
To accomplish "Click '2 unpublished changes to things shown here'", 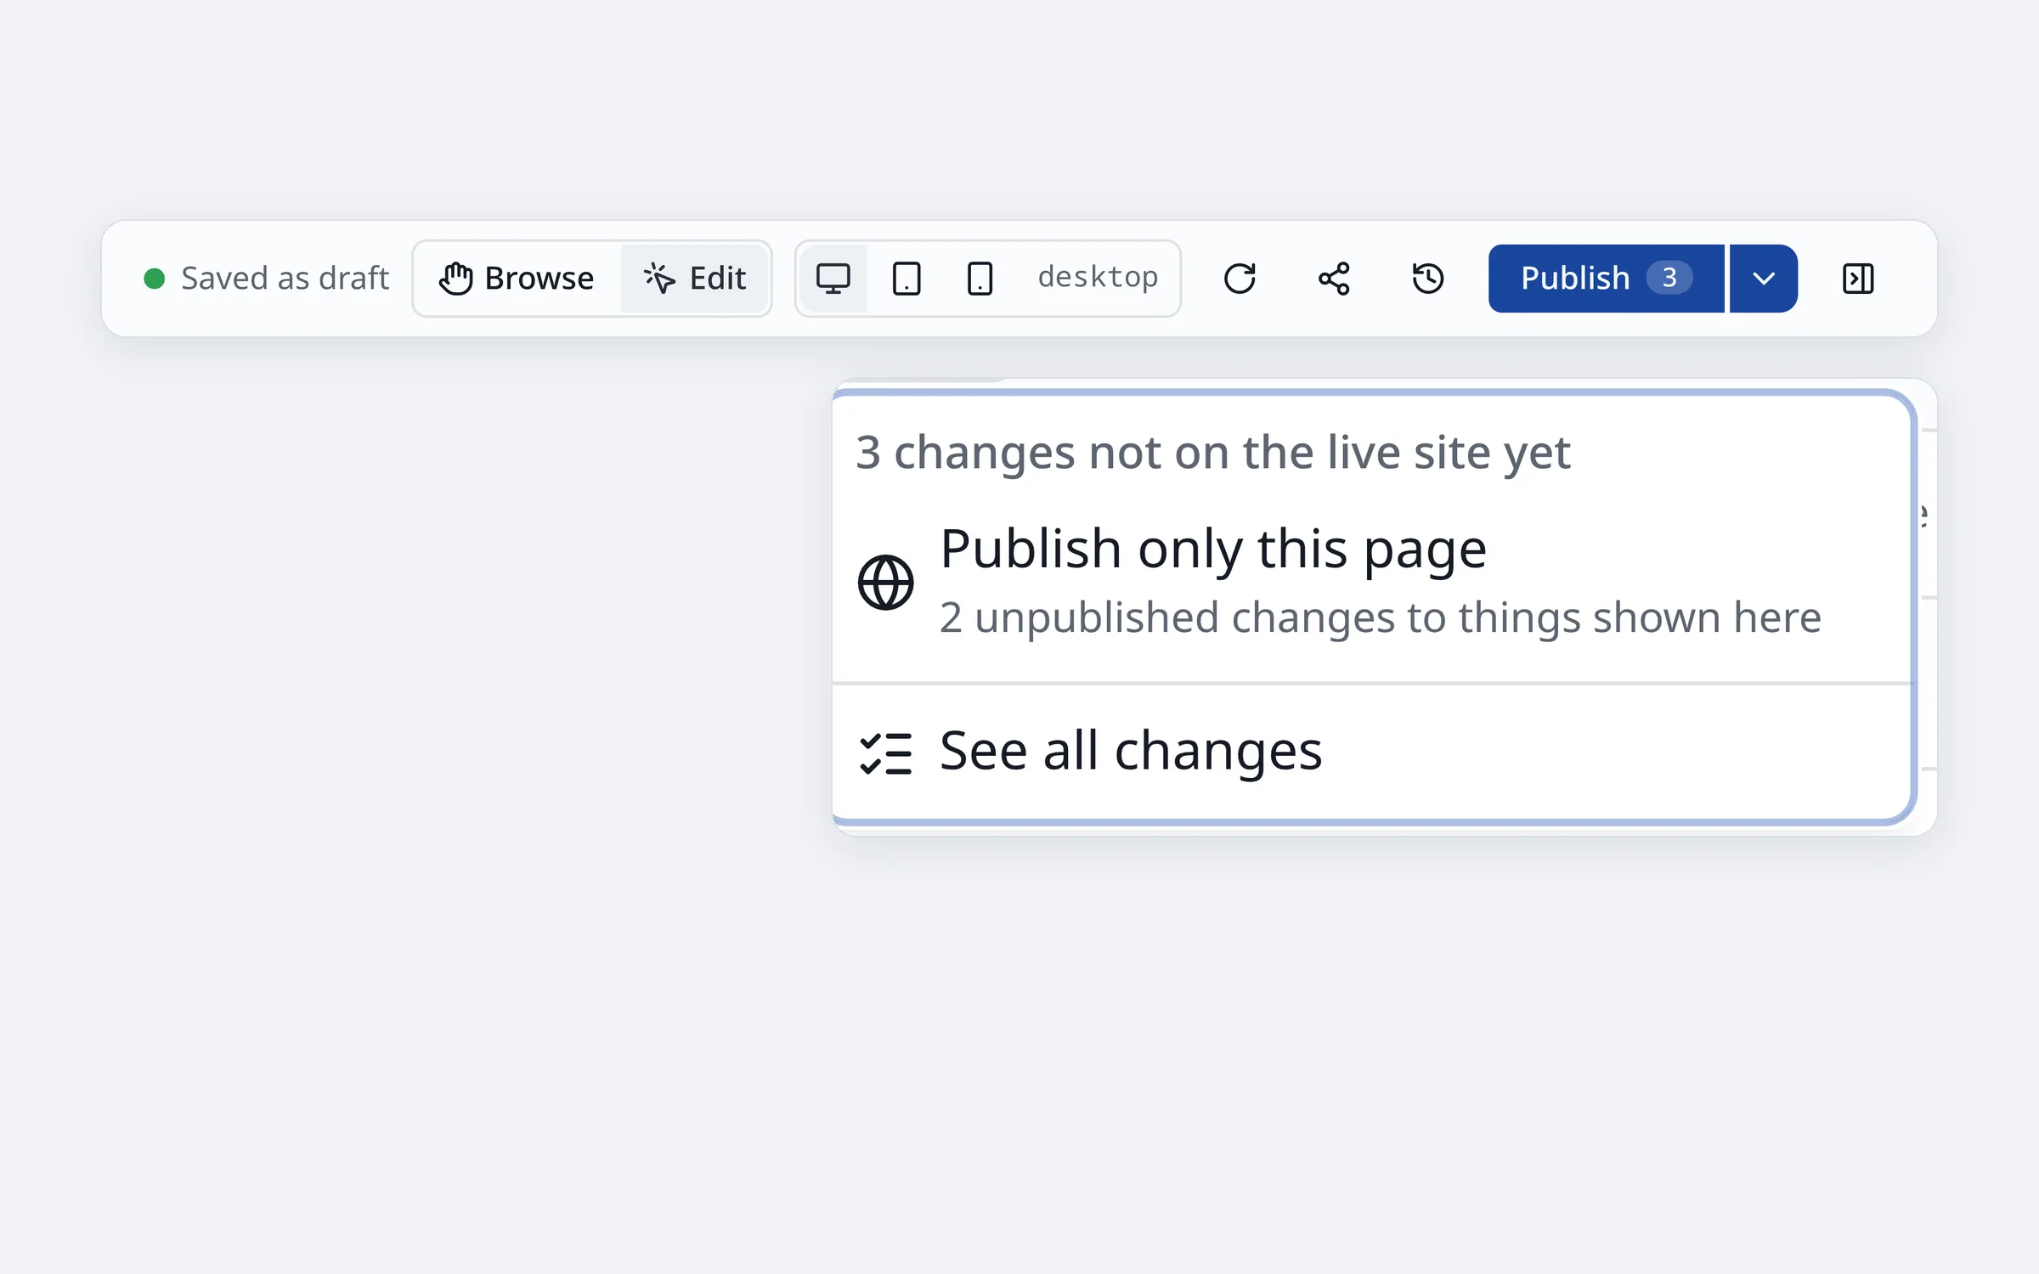I will tap(1381, 617).
